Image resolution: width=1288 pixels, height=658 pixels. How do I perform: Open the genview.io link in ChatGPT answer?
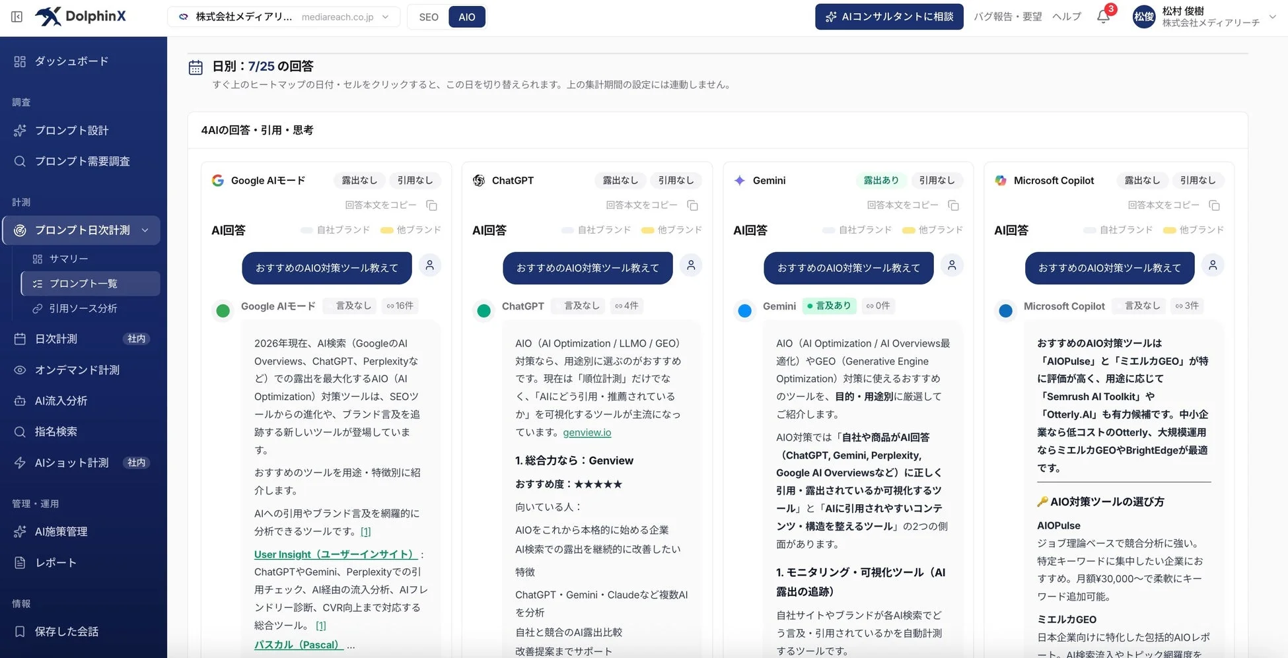[587, 433]
